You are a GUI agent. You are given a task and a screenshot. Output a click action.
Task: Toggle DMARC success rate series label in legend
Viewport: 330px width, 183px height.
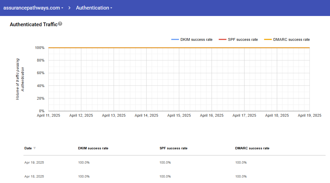click(x=291, y=40)
